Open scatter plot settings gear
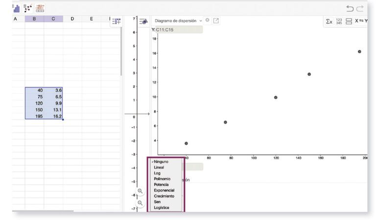The width and height of the screenshot is (377, 220). [x=207, y=20]
